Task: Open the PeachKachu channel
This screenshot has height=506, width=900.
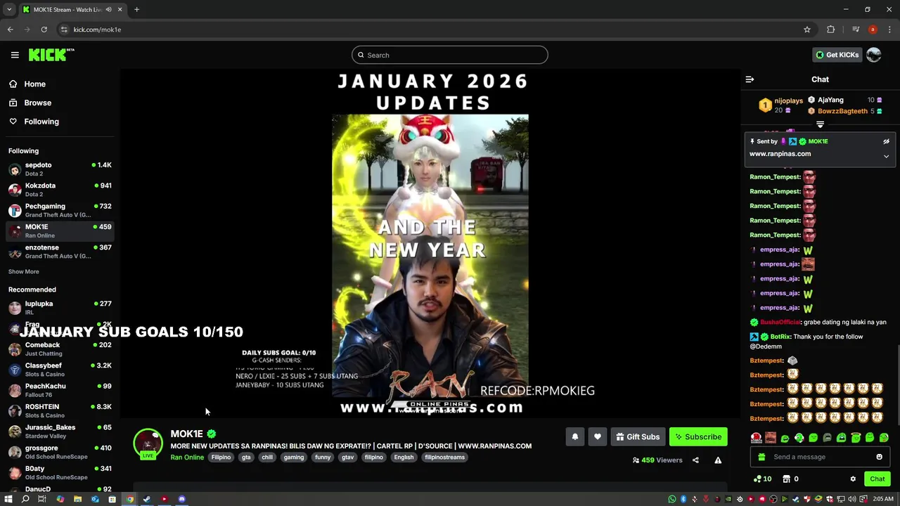Action: point(60,390)
